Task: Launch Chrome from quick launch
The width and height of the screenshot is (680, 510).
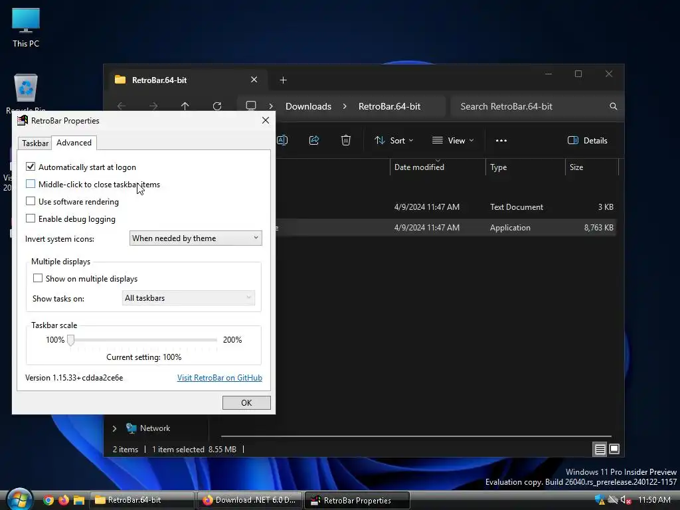Action: point(48,500)
